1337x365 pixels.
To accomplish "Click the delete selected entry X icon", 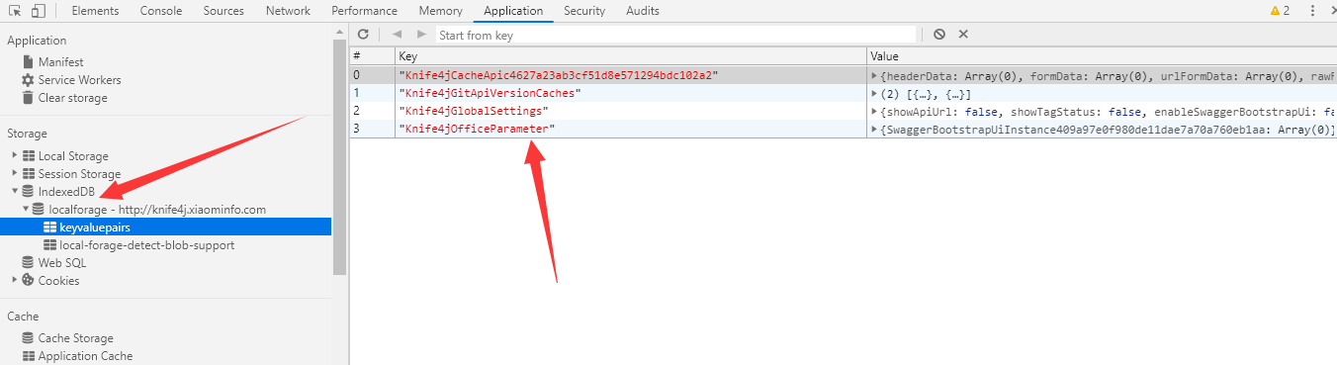I will (x=963, y=34).
